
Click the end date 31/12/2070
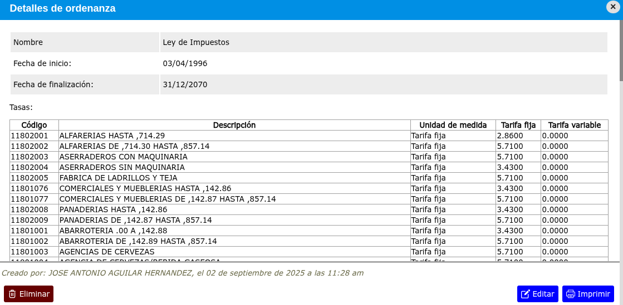[185, 84]
